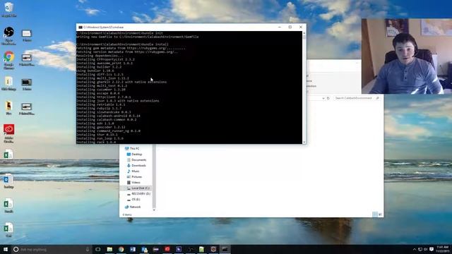Viewport: 452px width, 254px height.
Task: Click the Windows Start button
Action: [x=6, y=249]
